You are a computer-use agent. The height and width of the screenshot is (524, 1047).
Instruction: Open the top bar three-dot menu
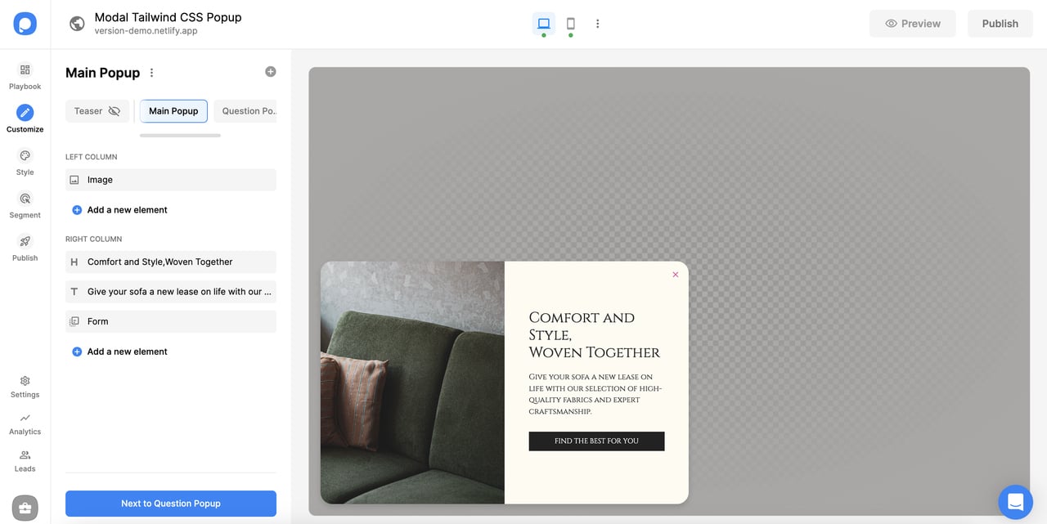coord(598,24)
